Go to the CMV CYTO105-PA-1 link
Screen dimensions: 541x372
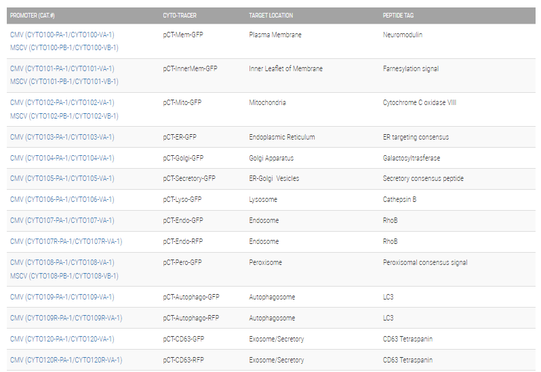62,178
